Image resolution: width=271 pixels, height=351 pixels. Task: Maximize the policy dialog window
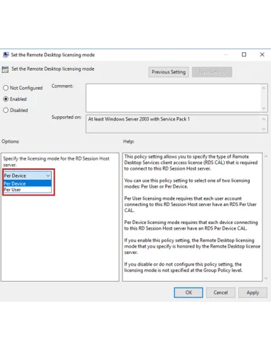coord(244,55)
